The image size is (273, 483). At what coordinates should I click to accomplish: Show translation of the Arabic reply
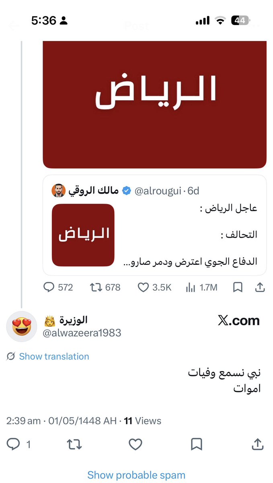click(x=54, y=357)
